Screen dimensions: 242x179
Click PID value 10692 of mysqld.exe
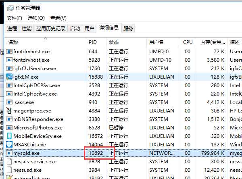click(x=96, y=153)
